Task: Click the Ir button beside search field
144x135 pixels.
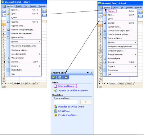Action: point(86,102)
